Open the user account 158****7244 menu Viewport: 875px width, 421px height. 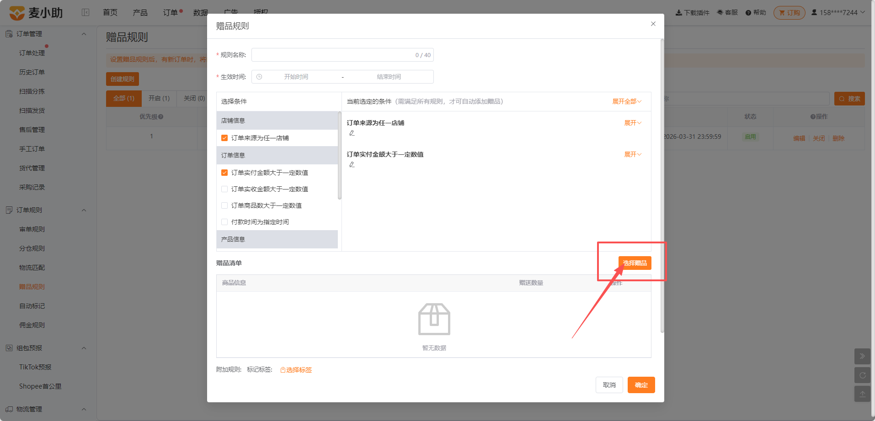[838, 12]
